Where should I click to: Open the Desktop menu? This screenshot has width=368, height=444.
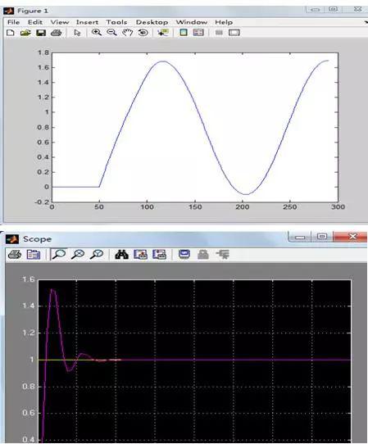(x=152, y=22)
